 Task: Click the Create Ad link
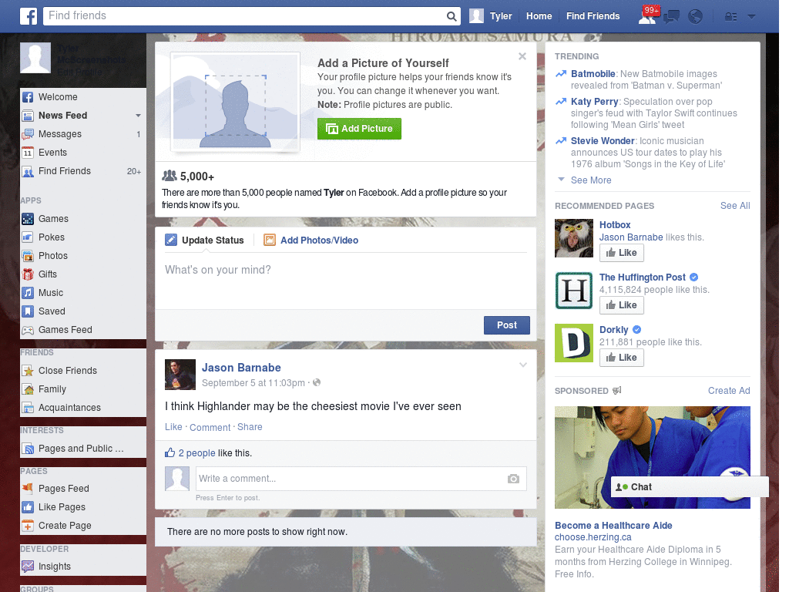click(x=729, y=391)
